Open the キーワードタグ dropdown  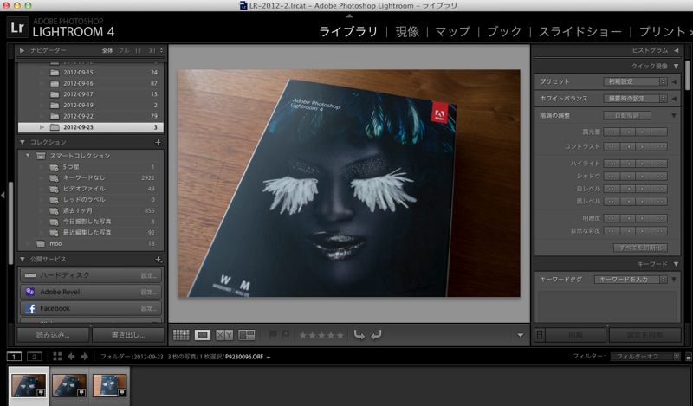coord(631,280)
